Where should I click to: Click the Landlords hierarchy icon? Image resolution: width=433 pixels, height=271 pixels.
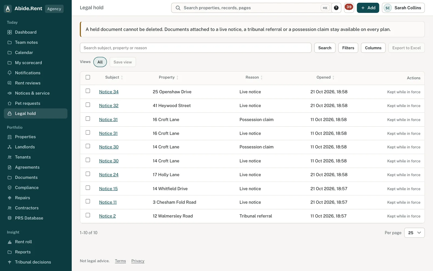[x=10, y=147]
